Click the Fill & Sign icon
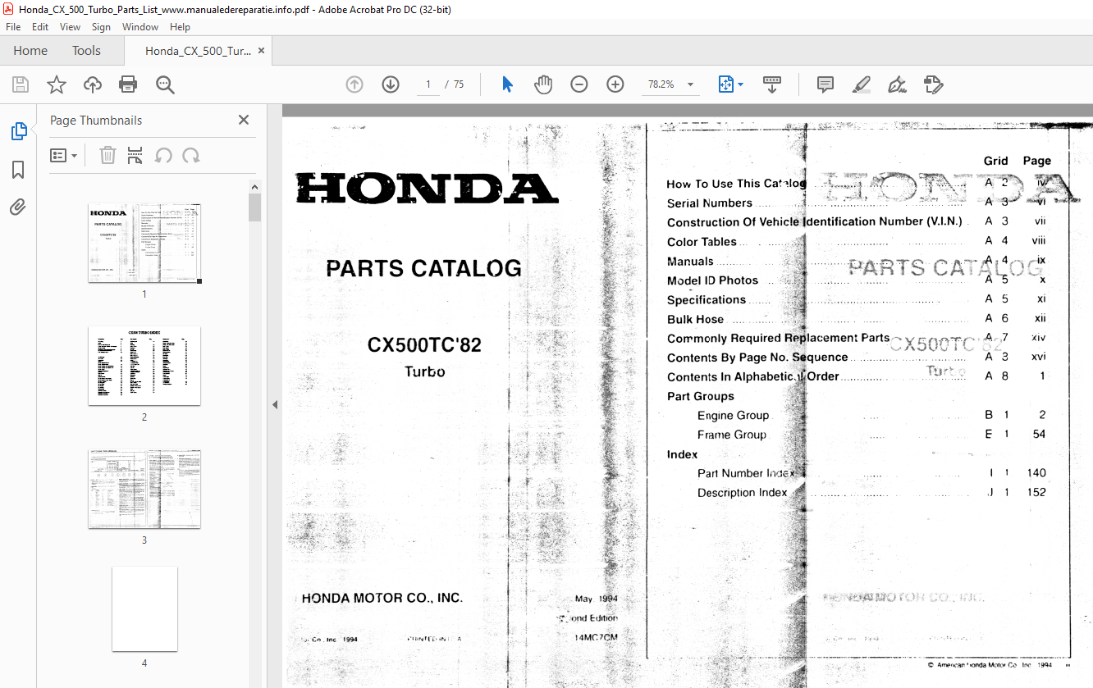 point(933,84)
